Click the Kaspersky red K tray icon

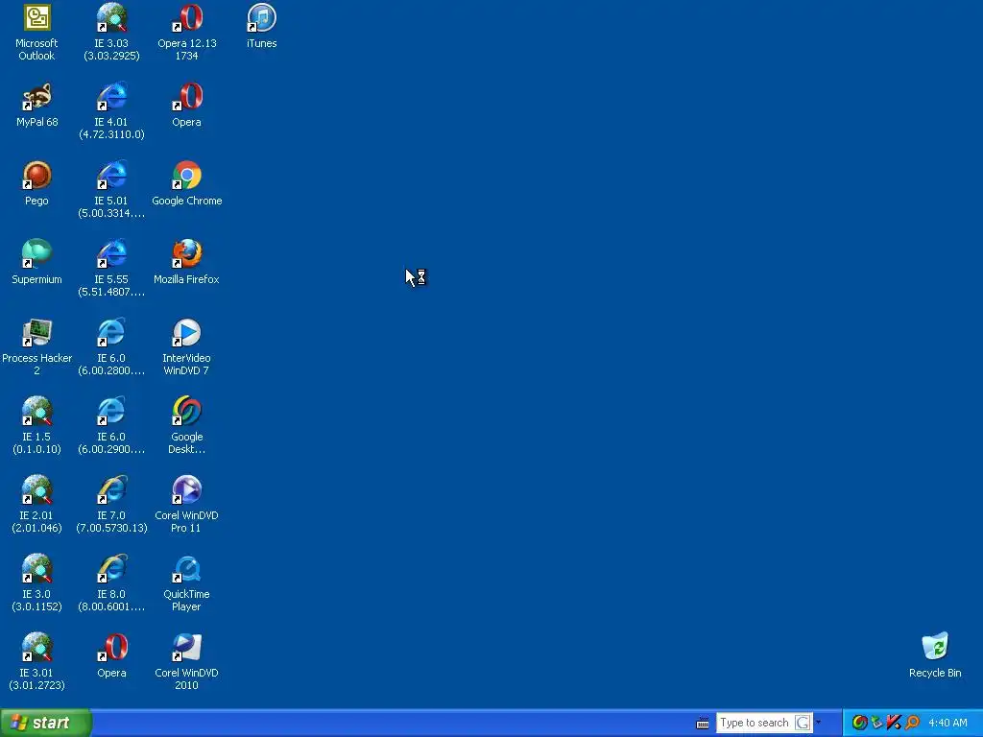[894, 723]
